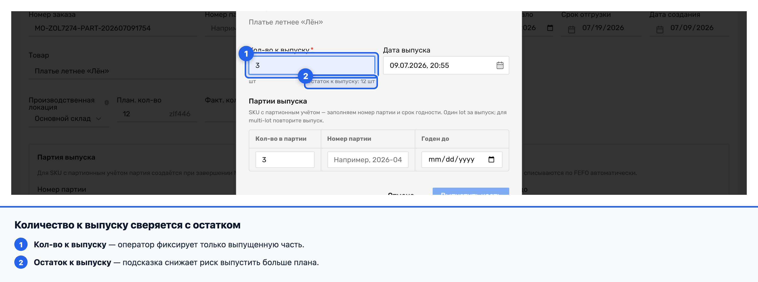758x282 pixels.
Task: Click the Кол-во в партии column header
Action: 281,139
